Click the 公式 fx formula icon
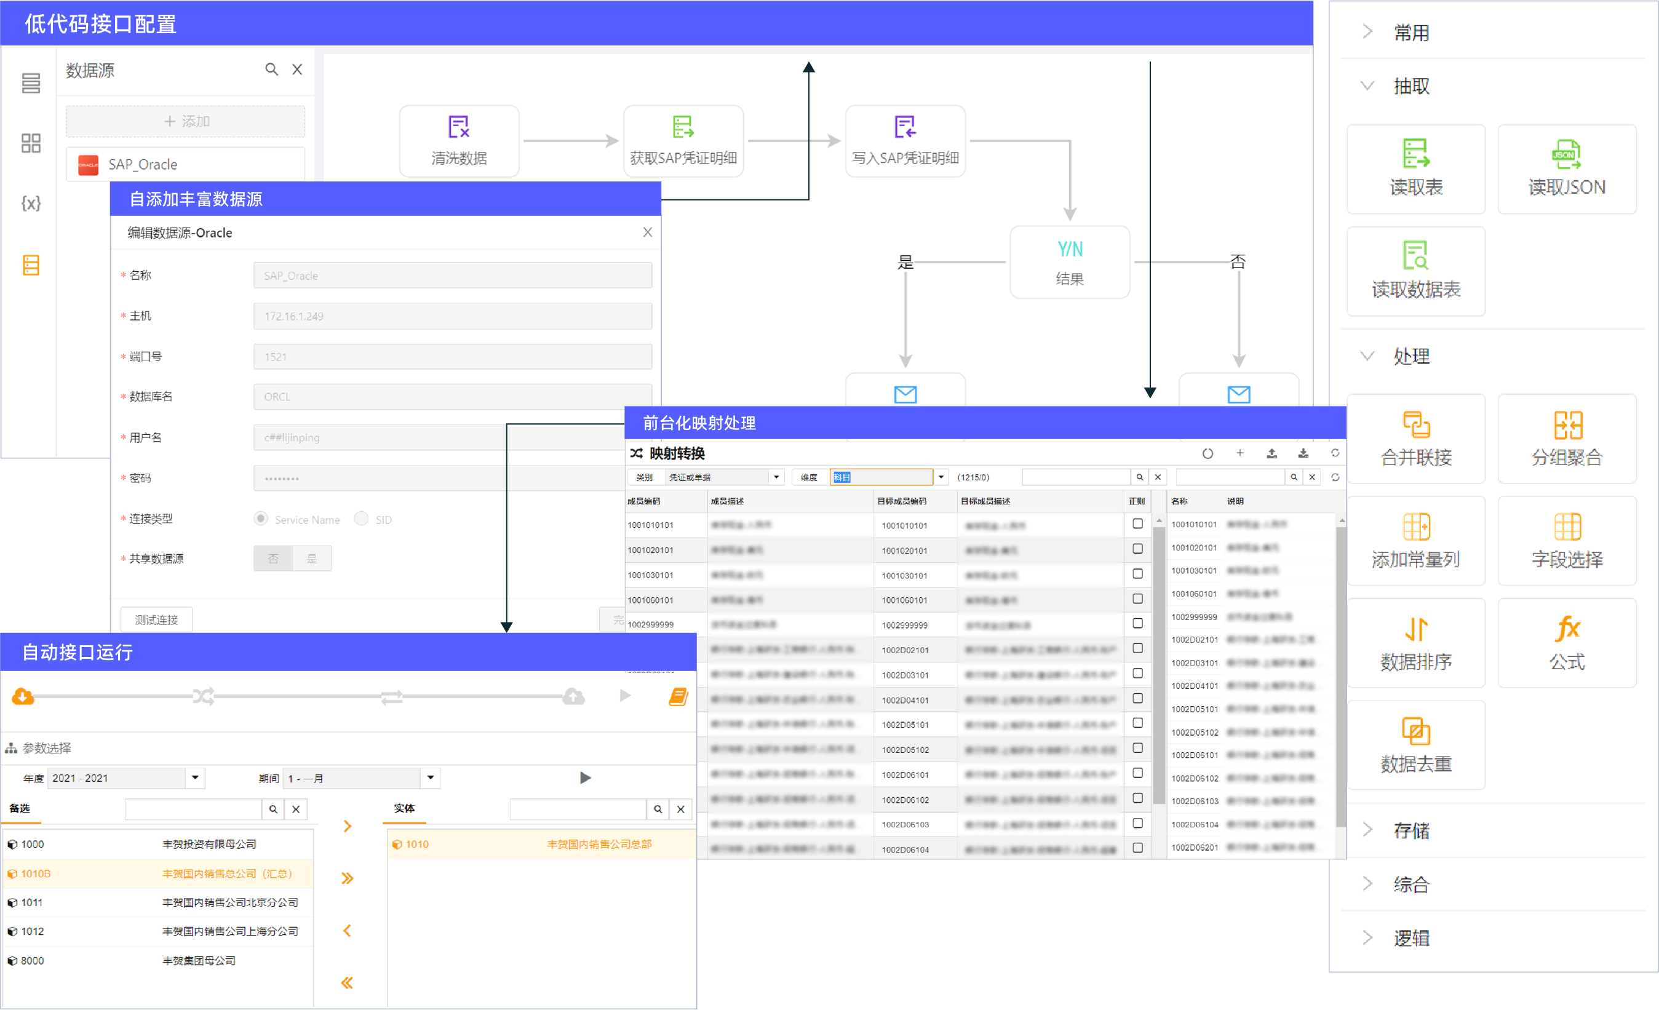 [1566, 630]
